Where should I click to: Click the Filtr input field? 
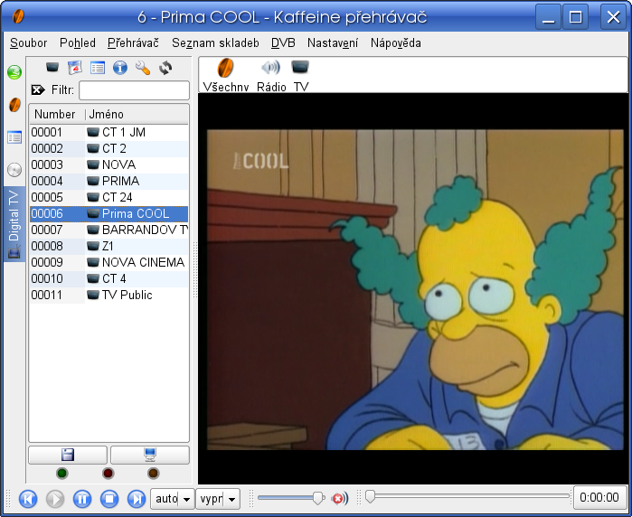click(134, 89)
